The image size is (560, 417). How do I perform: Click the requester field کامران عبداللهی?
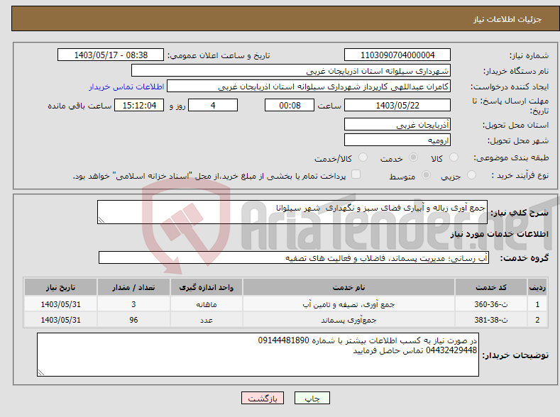tap(309, 87)
